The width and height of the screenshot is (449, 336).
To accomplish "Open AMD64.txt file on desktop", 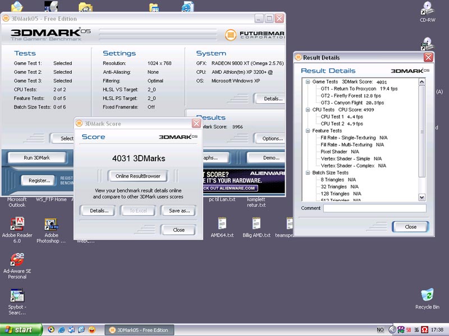I will tap(222, 227).
